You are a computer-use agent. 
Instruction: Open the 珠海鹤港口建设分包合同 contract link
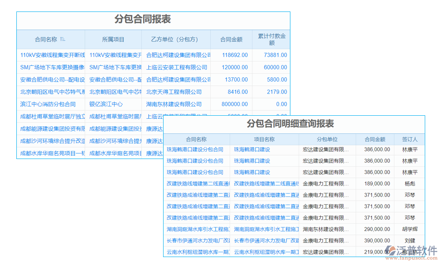click(194, 149)
